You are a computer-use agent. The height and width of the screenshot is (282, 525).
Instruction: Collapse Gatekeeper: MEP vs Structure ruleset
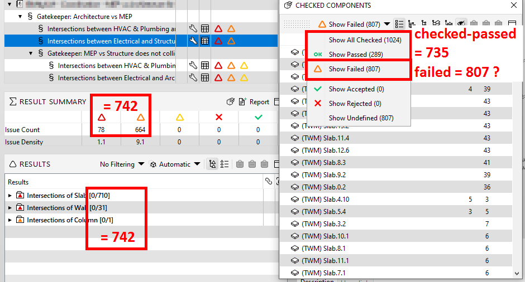click(x=31, y=53)
